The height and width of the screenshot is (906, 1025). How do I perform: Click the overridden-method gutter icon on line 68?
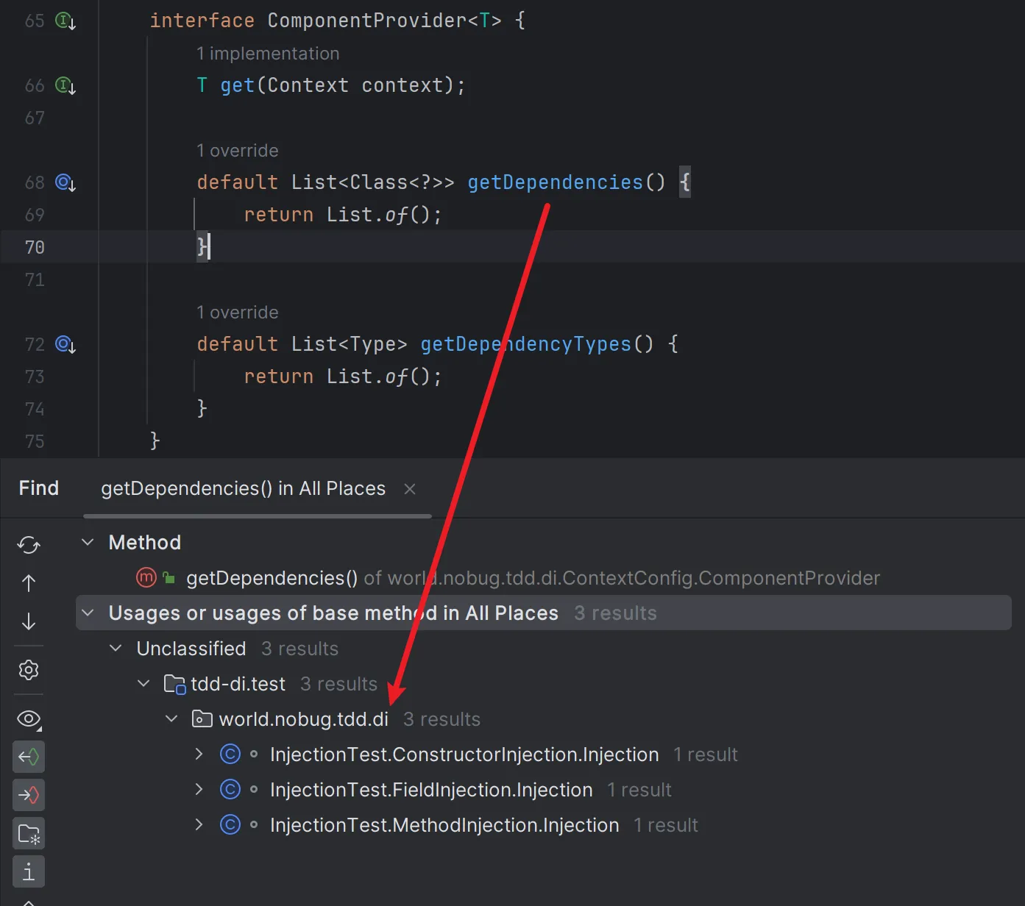65,182
